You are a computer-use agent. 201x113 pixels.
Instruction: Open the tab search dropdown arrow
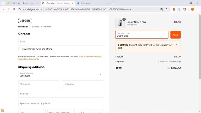3,3
